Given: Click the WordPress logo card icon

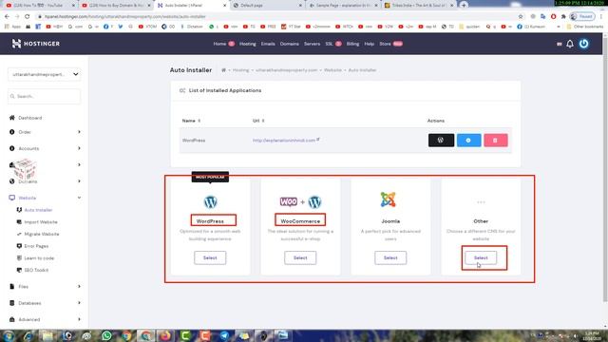Looking at the screenshot, I should pos(210,202).
